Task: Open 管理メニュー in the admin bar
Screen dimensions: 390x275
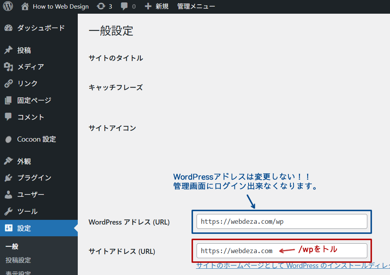Action: [x=196, y=6]
